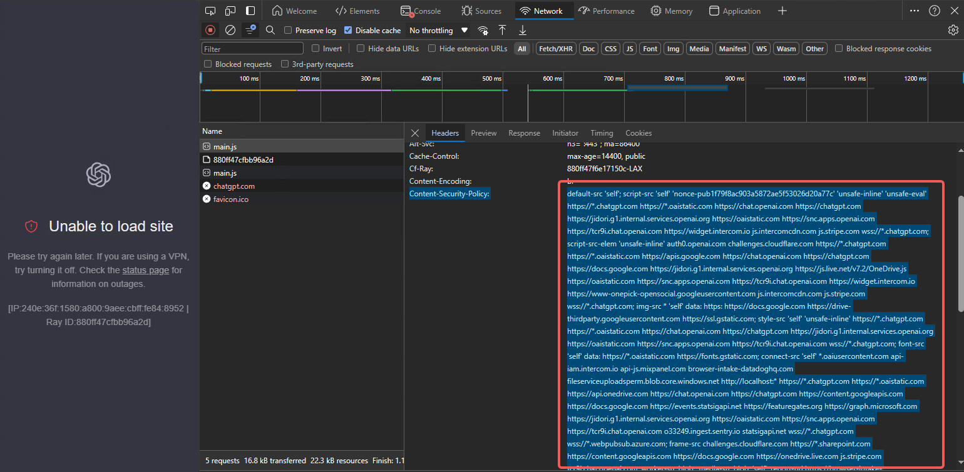
Task: Add more tools with plus icon
Action: click(x=782, y=11)
